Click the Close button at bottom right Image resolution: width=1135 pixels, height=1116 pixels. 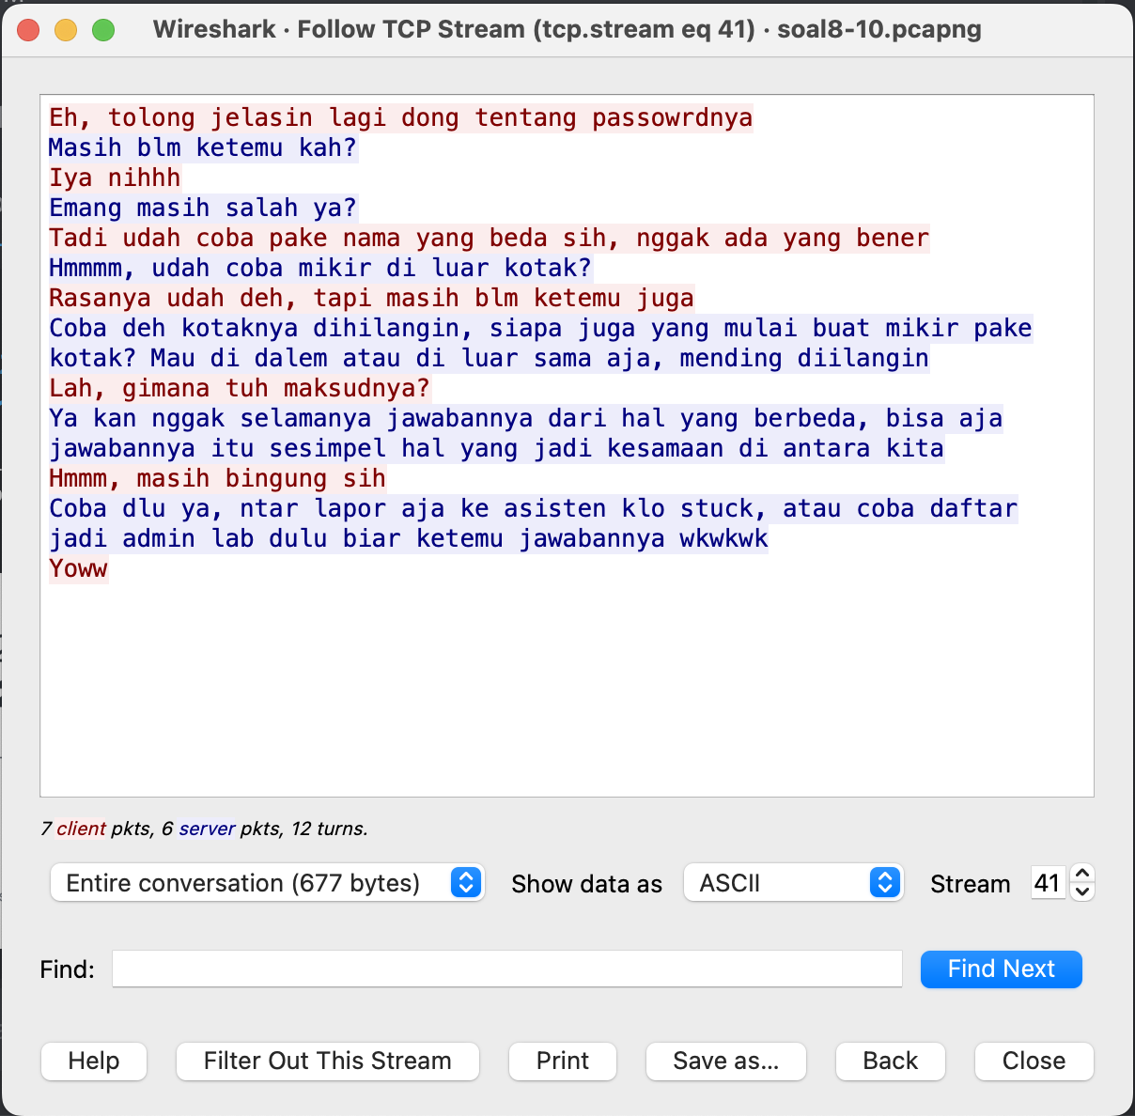(x=1034, y=1061)
